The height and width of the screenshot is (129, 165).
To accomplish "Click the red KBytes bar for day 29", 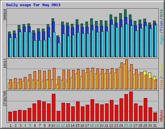I will pos(145,110).
